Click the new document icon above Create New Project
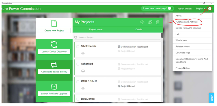Screen dimensions: 217x106 pyautogui.click(x=54, y=23)
